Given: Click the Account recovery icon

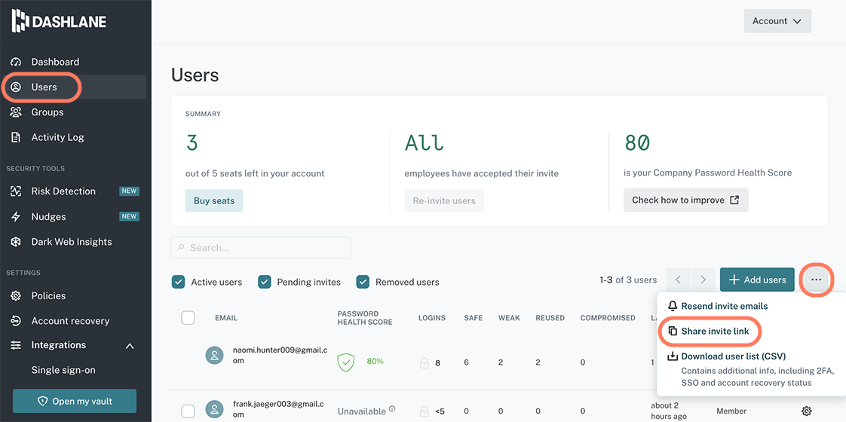Looking at the screenshot, I should (x=16, y=321).
